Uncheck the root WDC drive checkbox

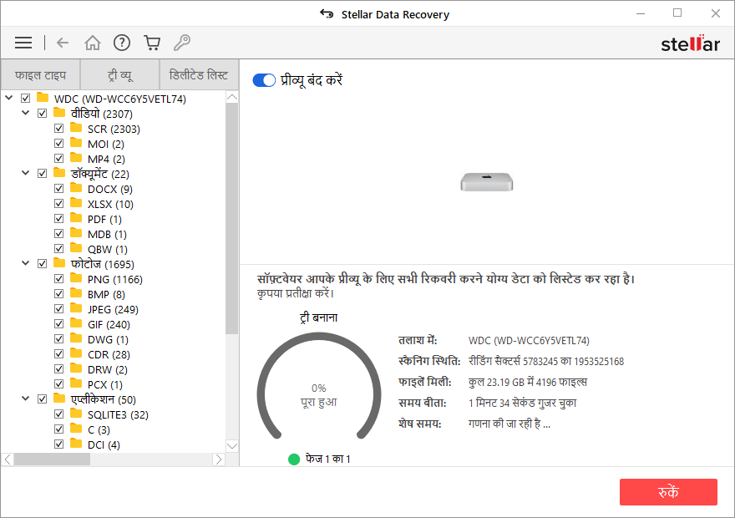26,99
